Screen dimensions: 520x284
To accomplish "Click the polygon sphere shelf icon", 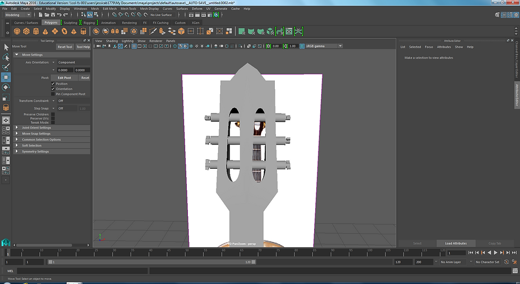I will click(x=17, y=31).
